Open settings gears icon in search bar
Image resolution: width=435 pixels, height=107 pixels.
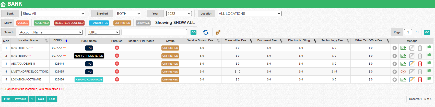[x=218, y=32]
